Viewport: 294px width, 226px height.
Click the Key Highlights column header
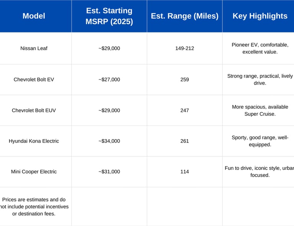(260, 16)
